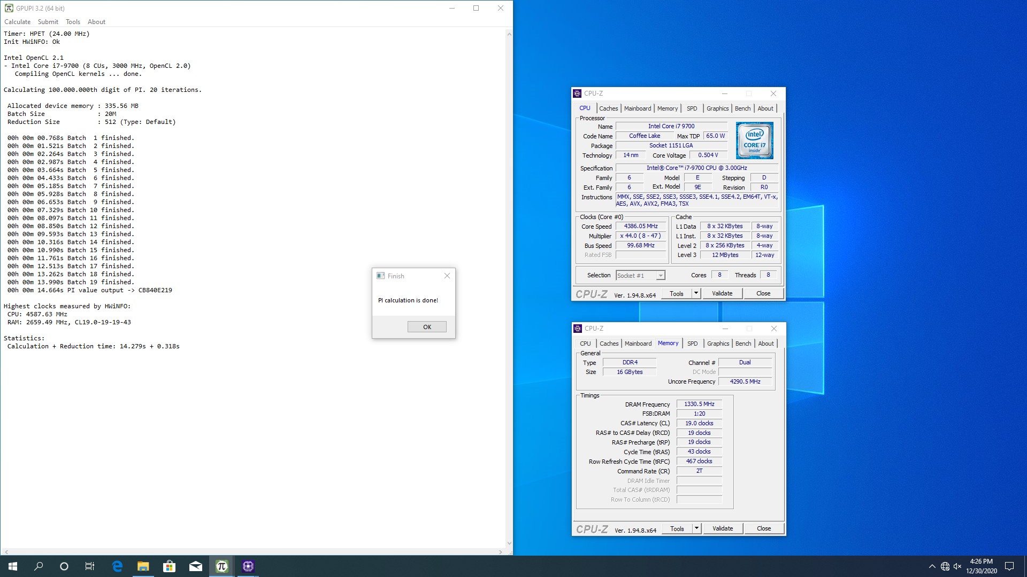Screen dimensions: 1027x577
Task: Open the GPUPI Calculate menu
Action: tap(17, 22)
